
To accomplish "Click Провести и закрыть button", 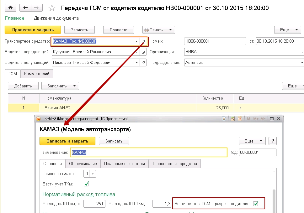I will coord(33,30).
